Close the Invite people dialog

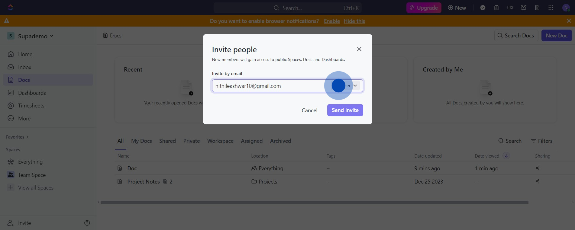[x=359, y=49]
